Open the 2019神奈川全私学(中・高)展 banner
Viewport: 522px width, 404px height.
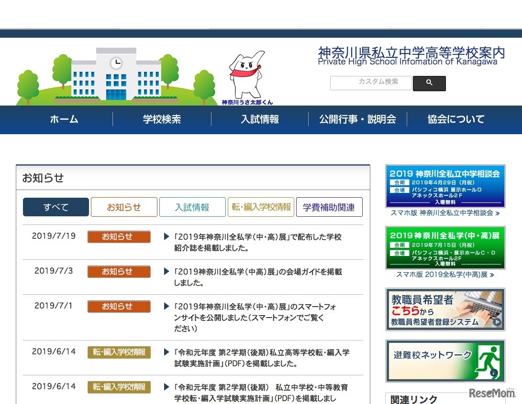pos(445,247)
